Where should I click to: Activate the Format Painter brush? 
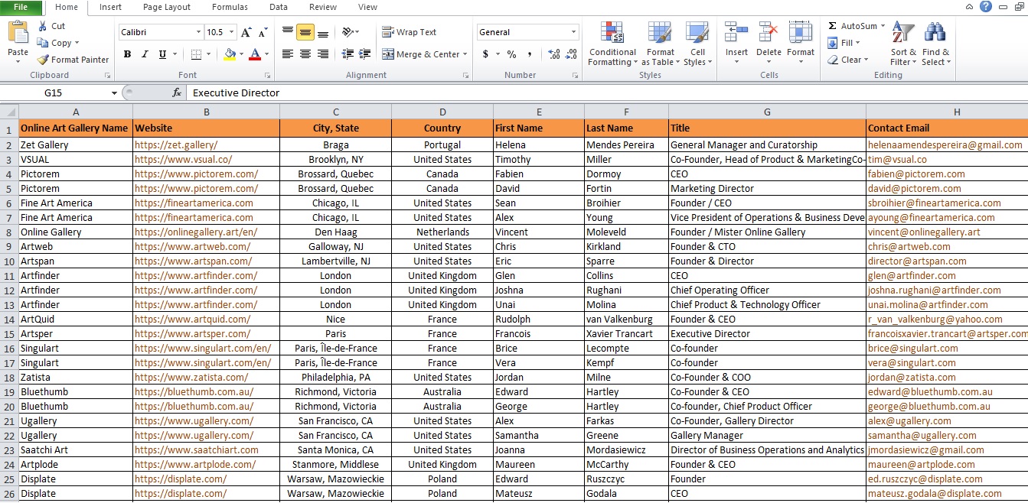click(43, 60)
